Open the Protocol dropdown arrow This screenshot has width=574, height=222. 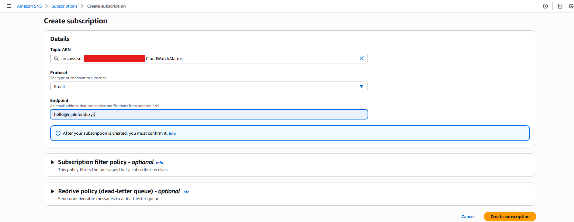[x=361, y=86]
